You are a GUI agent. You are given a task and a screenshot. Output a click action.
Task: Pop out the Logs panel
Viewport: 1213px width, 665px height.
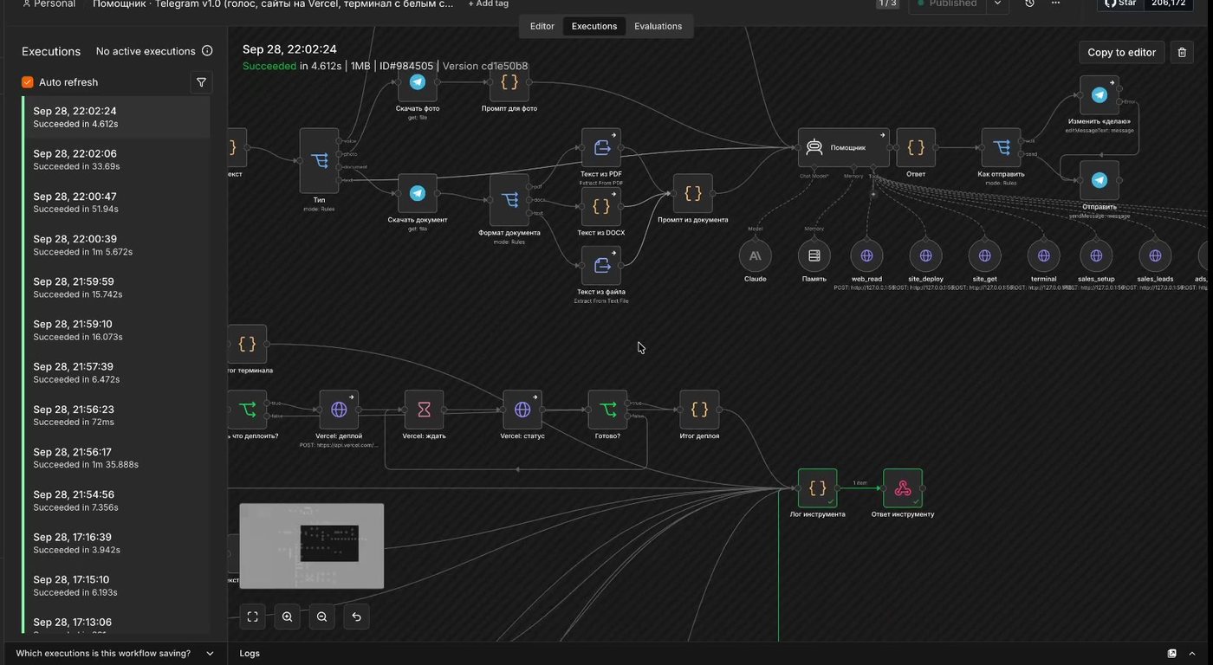(x=1172, y=654)
